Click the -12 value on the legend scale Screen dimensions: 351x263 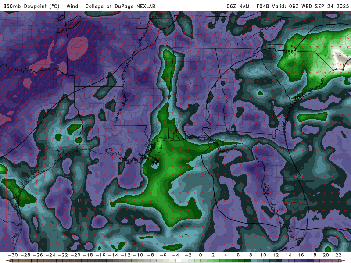tap(125, 255)
